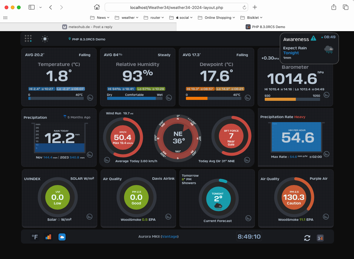Viewport: 354px width, 259px height.
Task: Open the Weather34 logo icon in footer
Action: [x=320, y=238]
